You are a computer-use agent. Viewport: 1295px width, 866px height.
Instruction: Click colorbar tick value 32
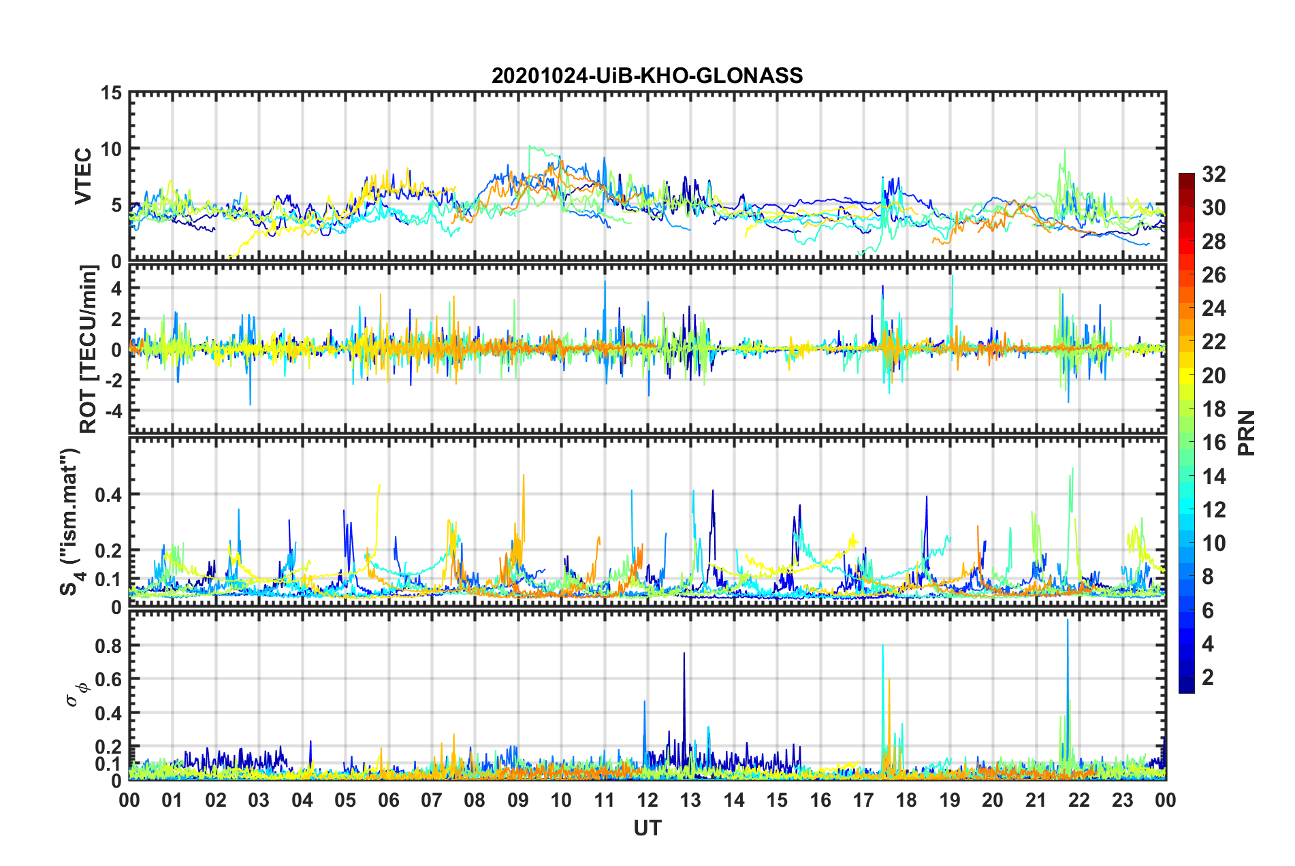point(1214,174)
